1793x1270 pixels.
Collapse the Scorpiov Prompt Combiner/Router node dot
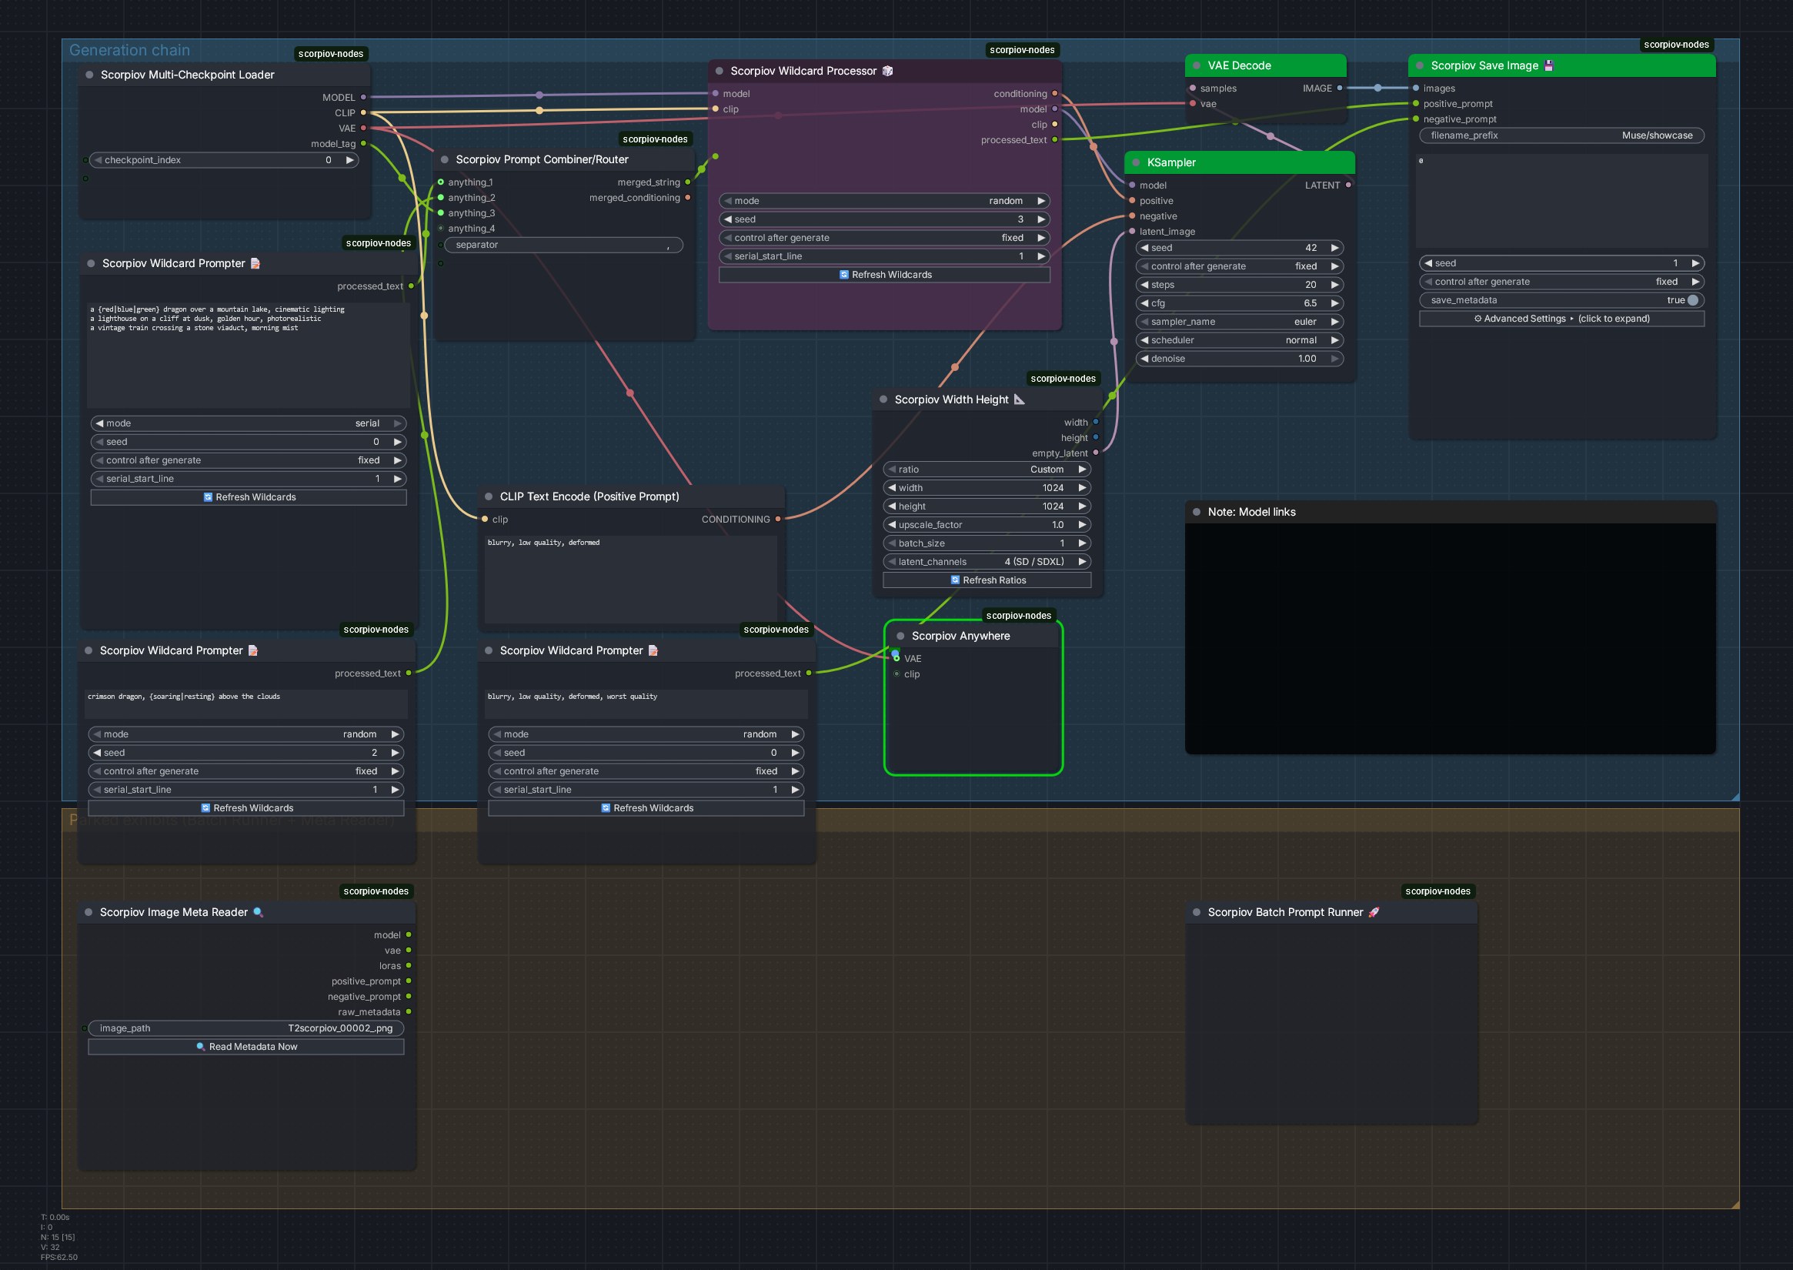click(x=444, y=159)
